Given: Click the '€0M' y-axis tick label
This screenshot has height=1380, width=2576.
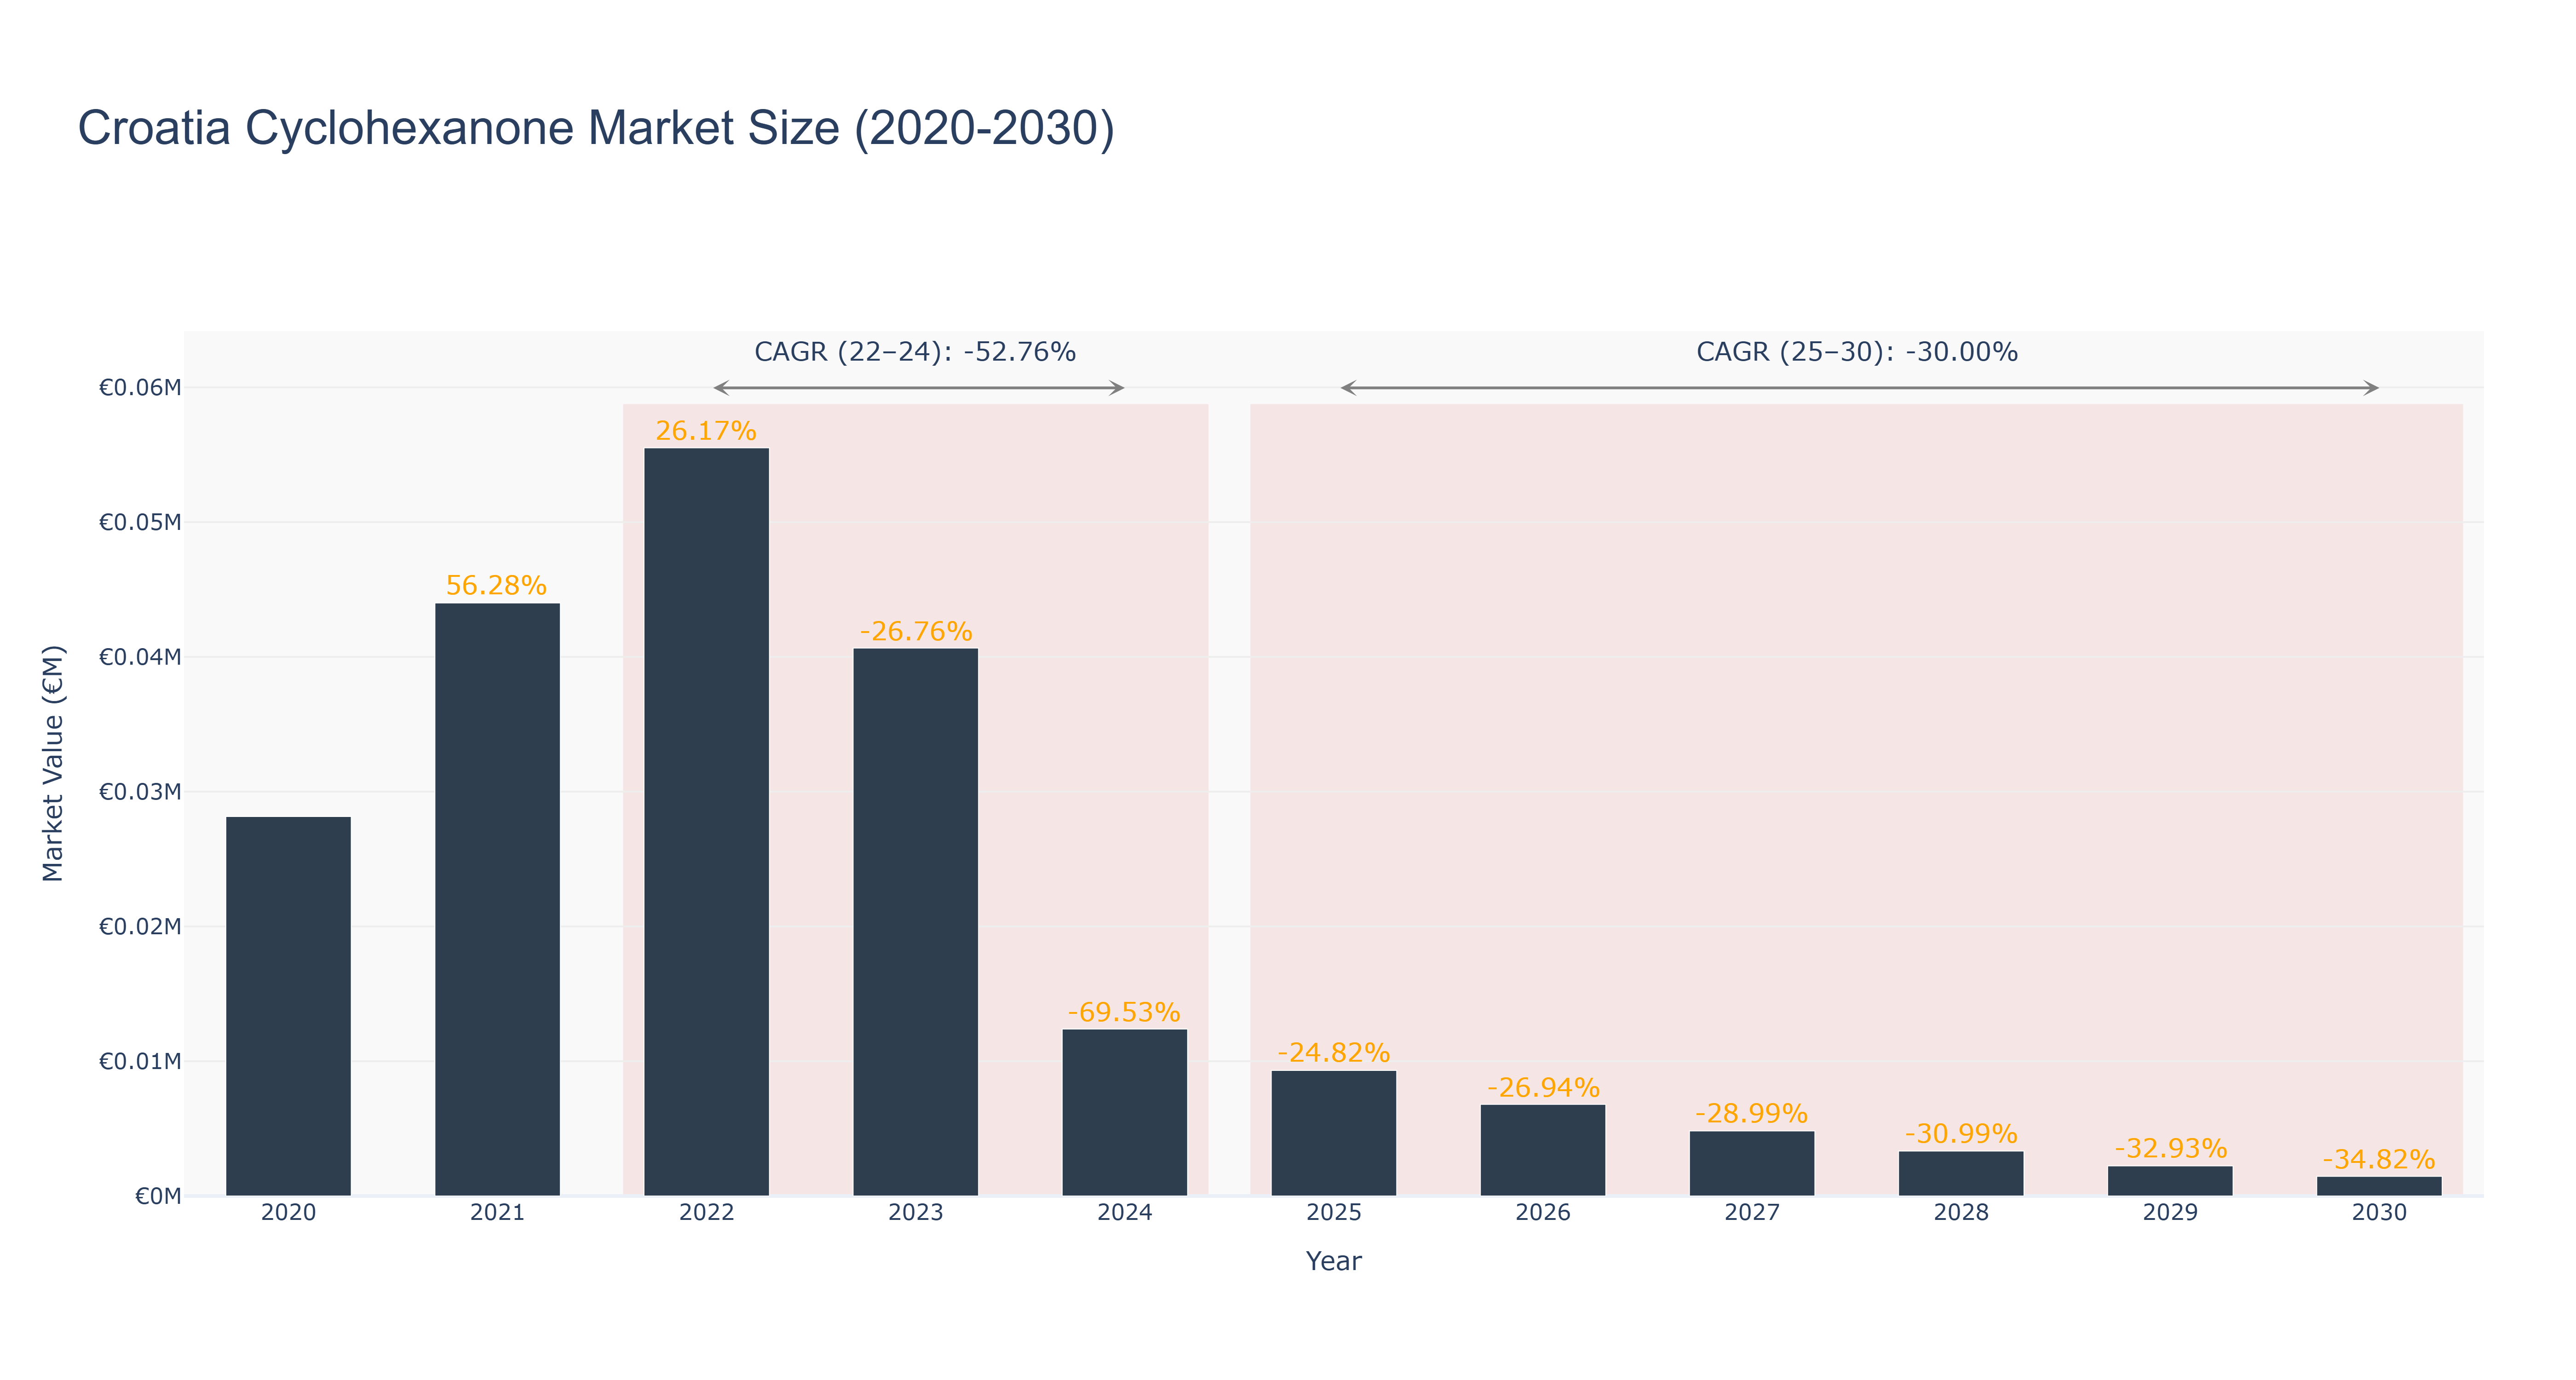Looking at the screenshot, I should pyautogui.click(x=158, y=1196).
